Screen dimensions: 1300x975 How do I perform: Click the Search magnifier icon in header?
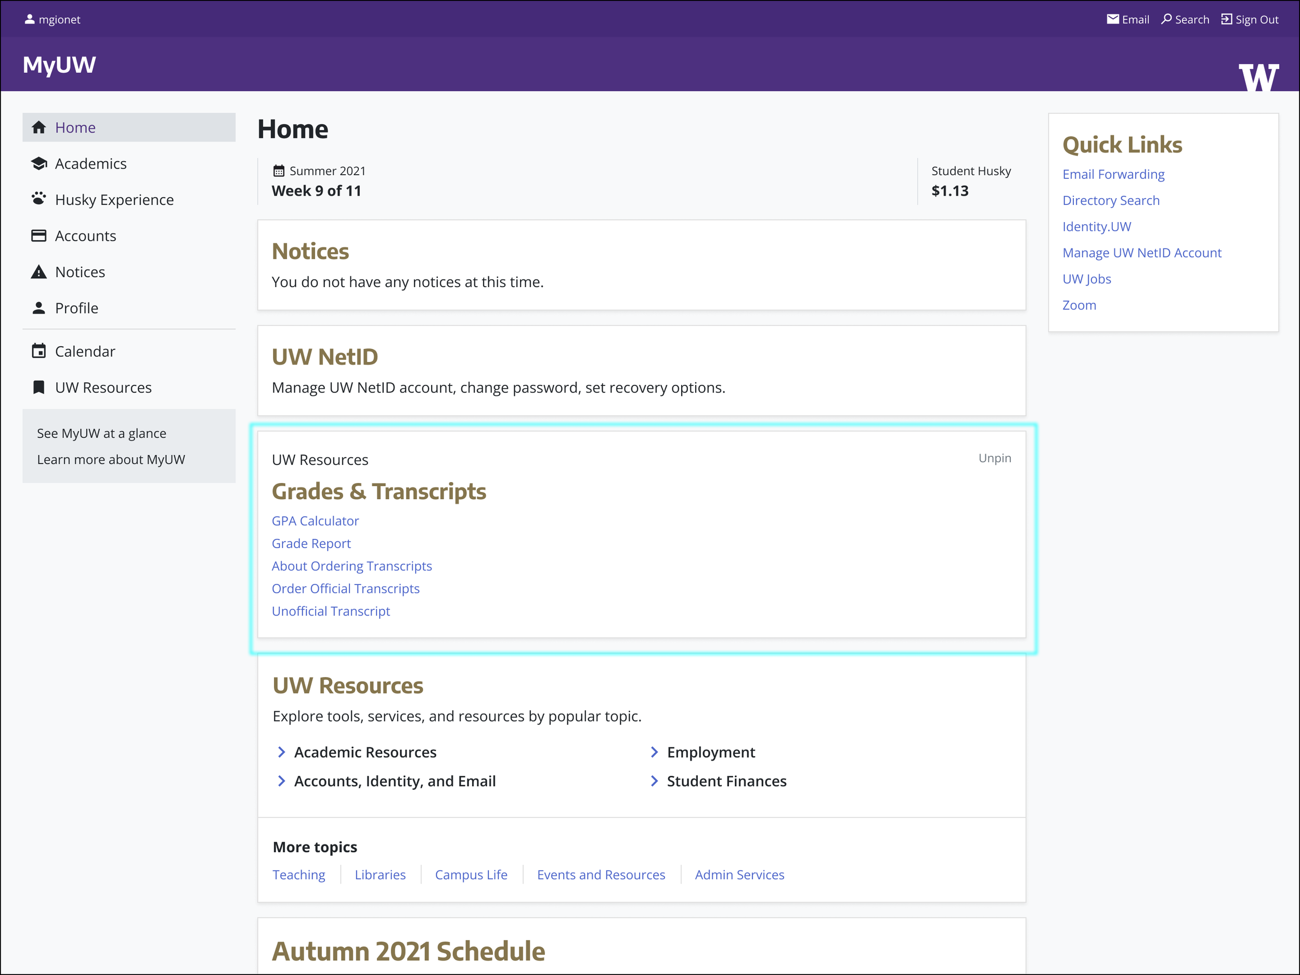pos(1166,19)
